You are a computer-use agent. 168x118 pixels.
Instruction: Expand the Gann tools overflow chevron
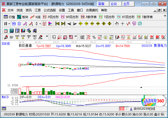pos(76,36)
